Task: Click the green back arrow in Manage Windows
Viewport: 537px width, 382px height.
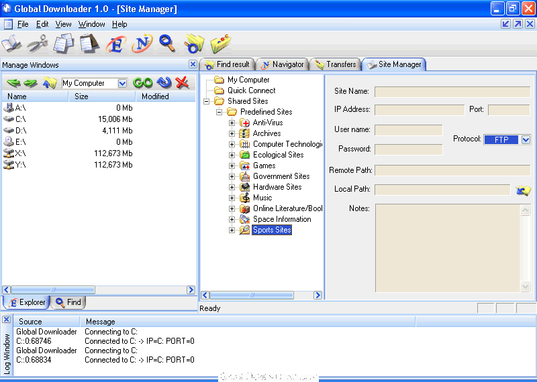Action: 13,83
